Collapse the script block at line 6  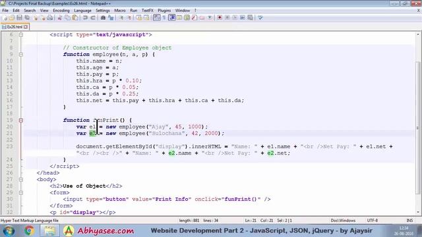pyautogui.click(x=21, y=35)
